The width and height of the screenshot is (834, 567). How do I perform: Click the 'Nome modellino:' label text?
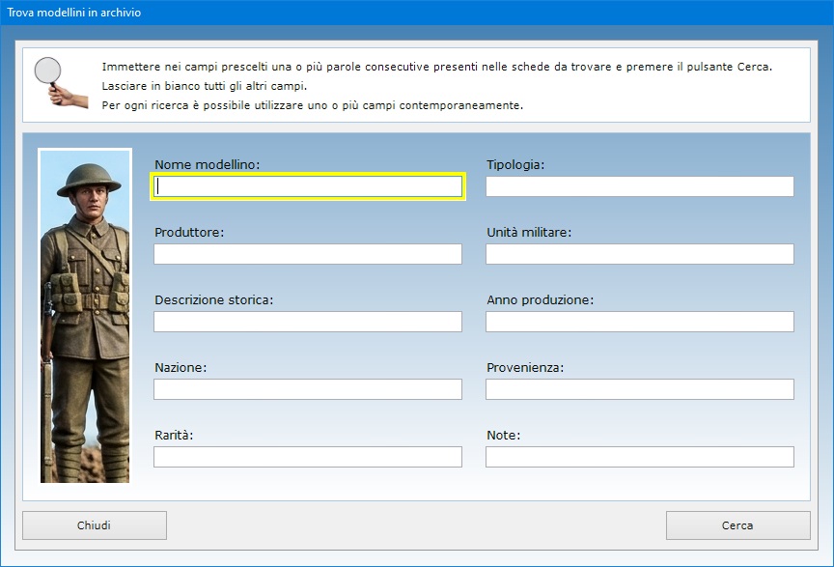click(207, 165)
